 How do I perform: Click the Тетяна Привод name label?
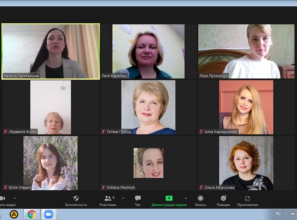pyautogui.click(x=119, y=131)
